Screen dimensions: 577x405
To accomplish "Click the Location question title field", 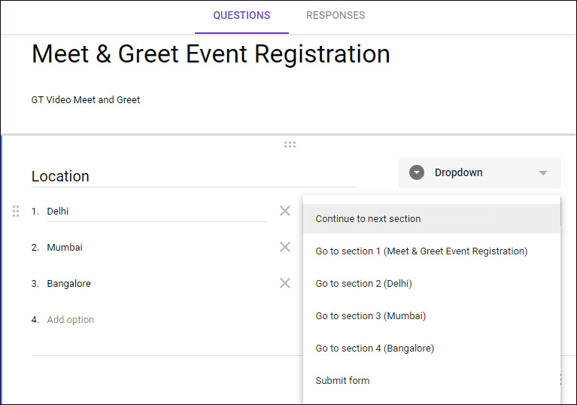I will [x=194, y=176].
